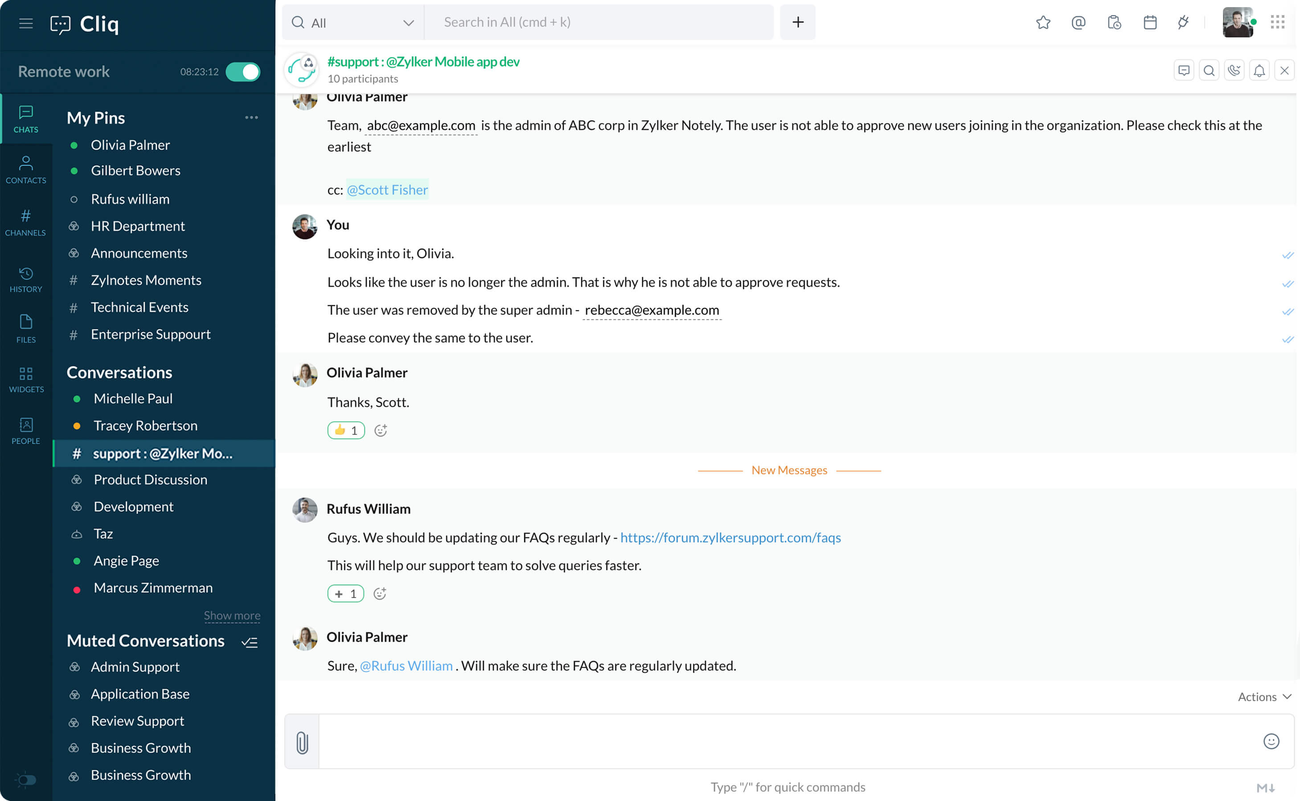1300x801 pixels.
Task: Close the support channel chat window
Action: click(1284, 70)
